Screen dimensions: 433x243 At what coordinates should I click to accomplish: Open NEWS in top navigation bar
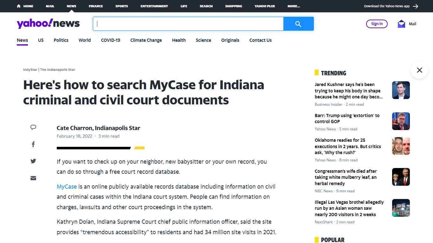71,6
